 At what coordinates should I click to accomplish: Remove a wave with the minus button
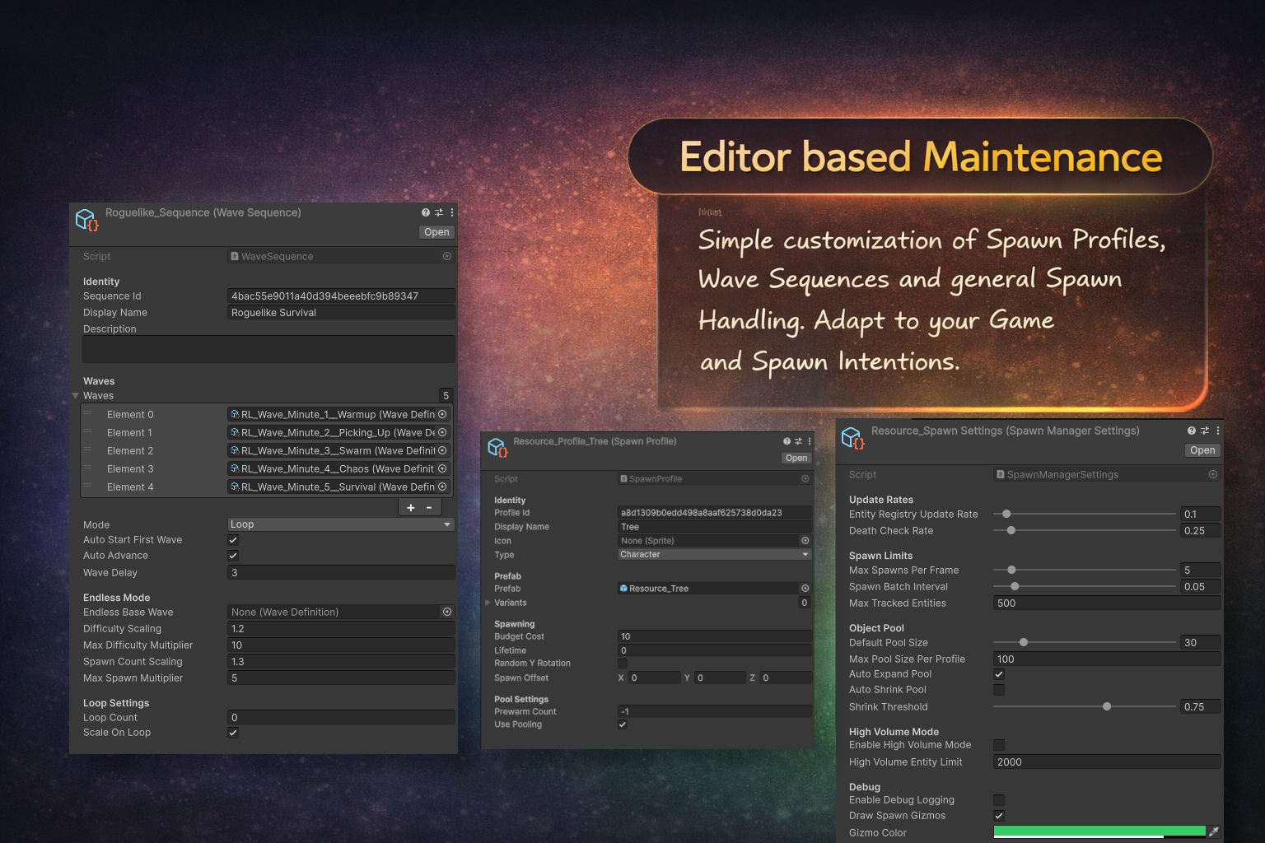pyautogui.click(x=429, y=508)
